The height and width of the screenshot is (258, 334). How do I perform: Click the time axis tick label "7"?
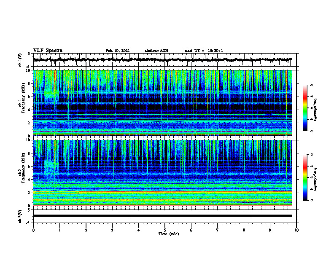click(218, 230)
